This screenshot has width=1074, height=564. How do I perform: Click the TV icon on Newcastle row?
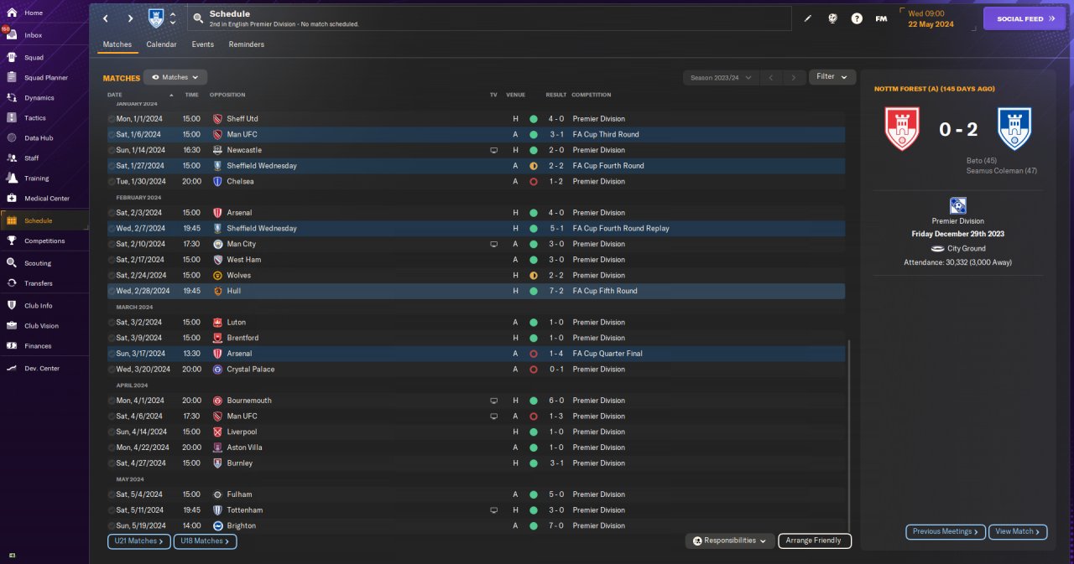click(493, 150)
